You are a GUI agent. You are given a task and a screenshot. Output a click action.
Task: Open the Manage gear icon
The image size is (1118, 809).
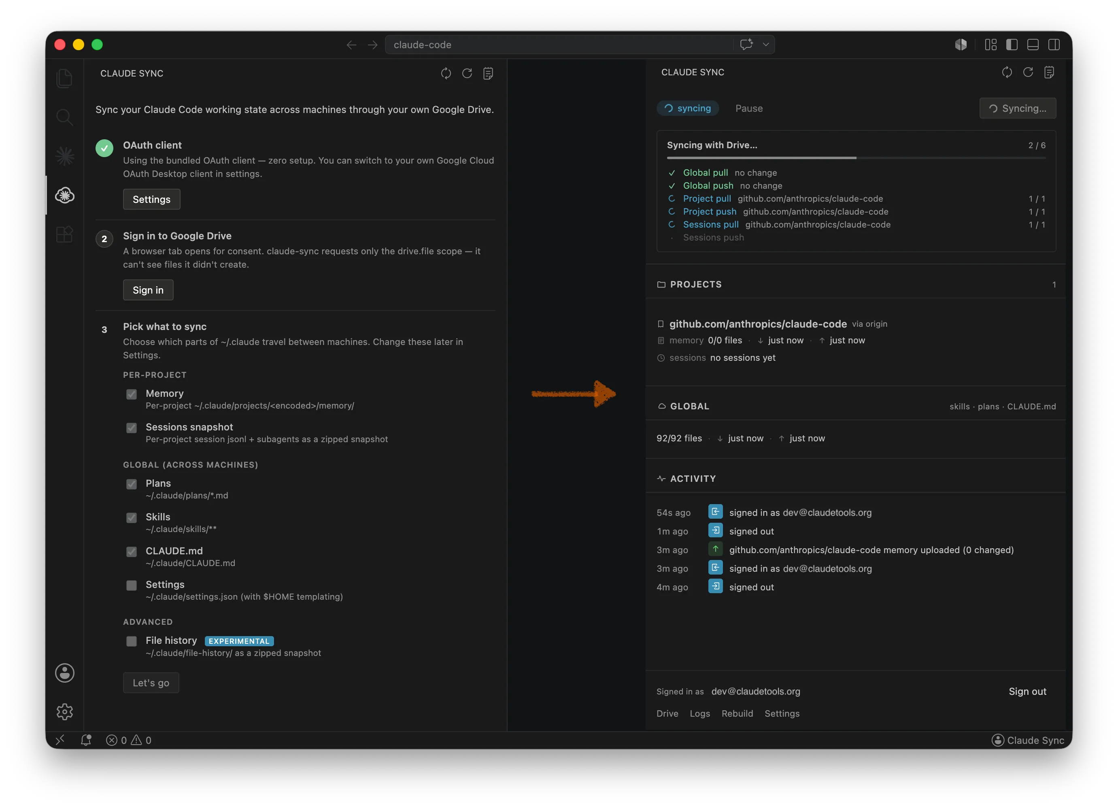(x=65, y=712)
